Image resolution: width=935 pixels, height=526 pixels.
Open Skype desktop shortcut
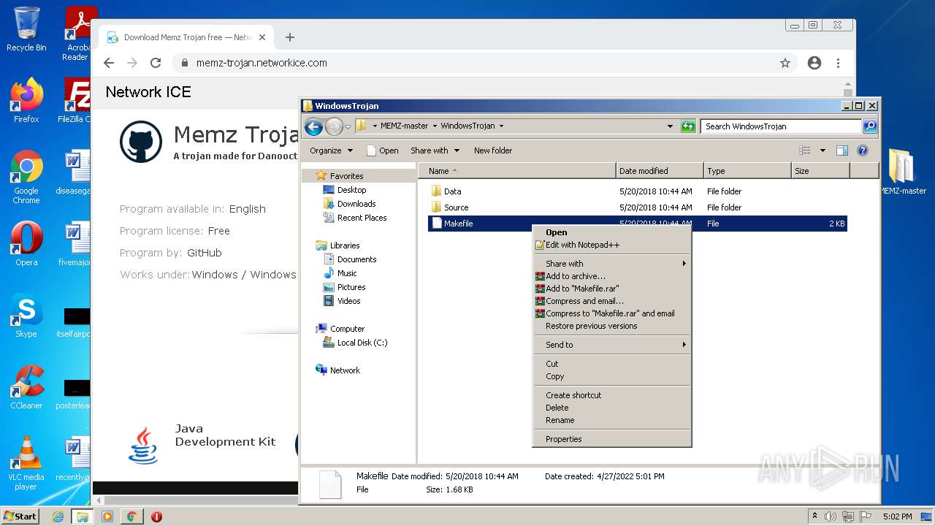[x=26, y=316]
